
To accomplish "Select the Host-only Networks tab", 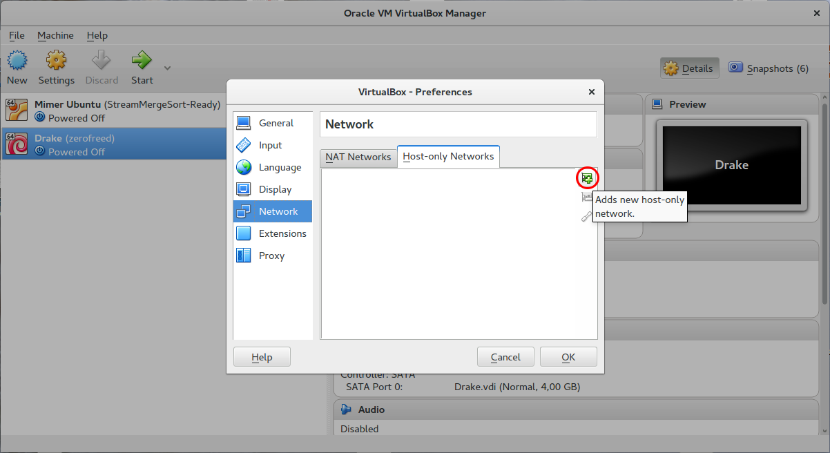I will 448,156.
